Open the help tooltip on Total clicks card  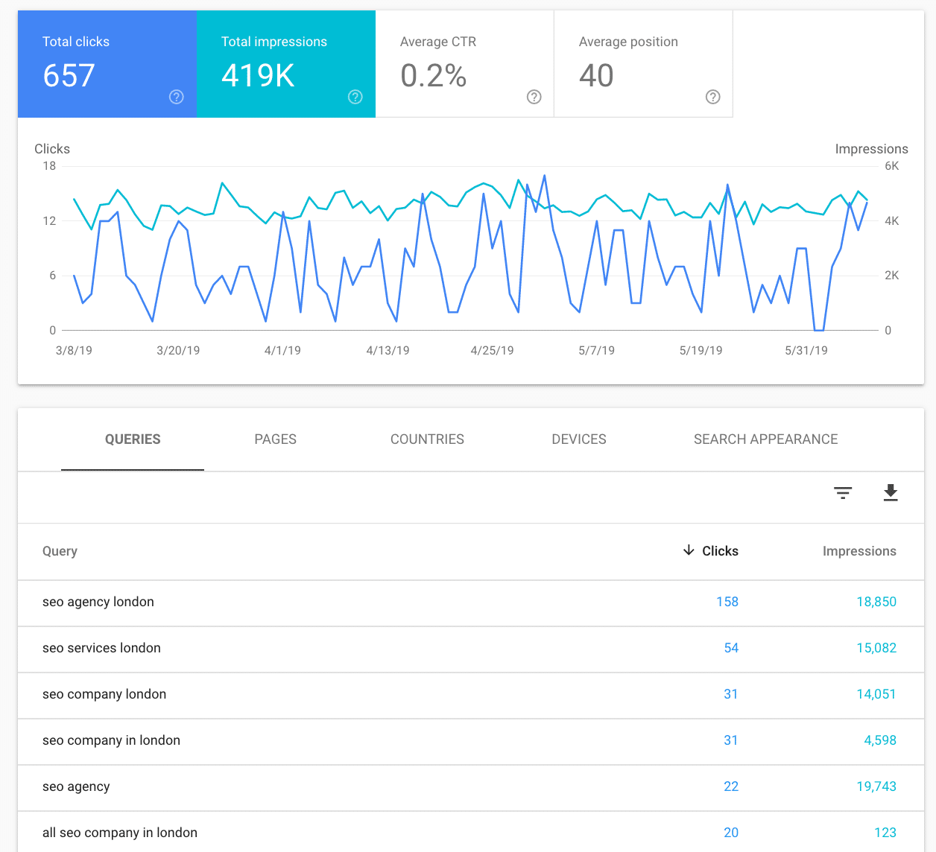tap(176, 97)
